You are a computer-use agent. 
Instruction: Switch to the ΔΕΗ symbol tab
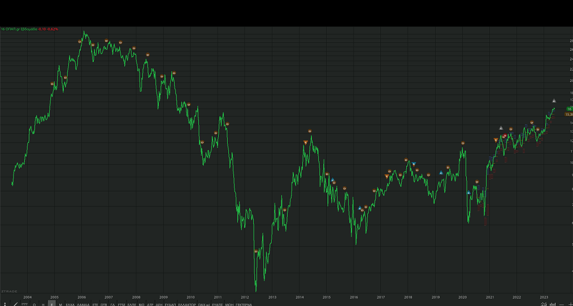[159, 304]
